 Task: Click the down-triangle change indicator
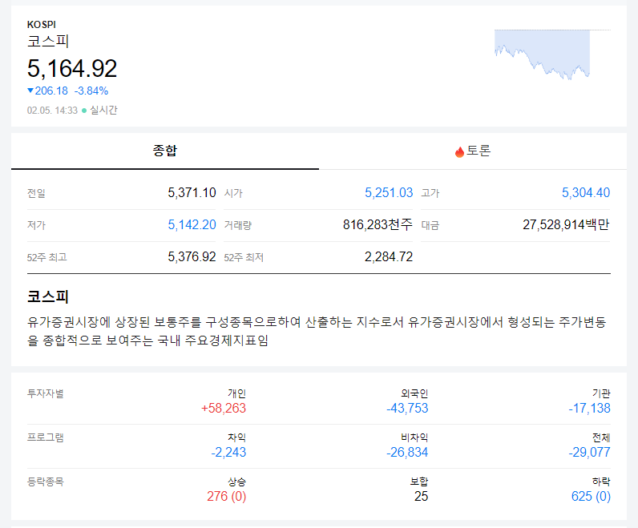(x=30, y=91)
